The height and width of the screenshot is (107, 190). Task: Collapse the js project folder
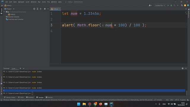tap(4, 12)
